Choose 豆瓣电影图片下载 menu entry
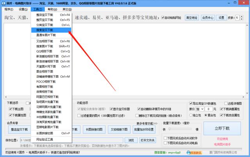The image size is (250, 157). (x=51, y=127)
